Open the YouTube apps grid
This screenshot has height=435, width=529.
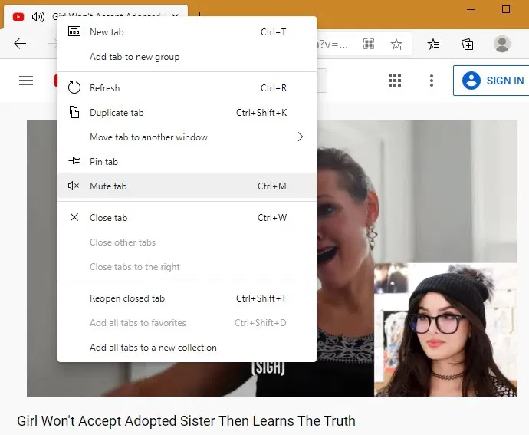click(x=396, y=81)
